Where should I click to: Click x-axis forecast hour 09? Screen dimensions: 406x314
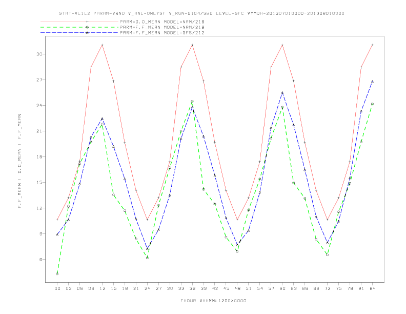(x=91, y=288)
